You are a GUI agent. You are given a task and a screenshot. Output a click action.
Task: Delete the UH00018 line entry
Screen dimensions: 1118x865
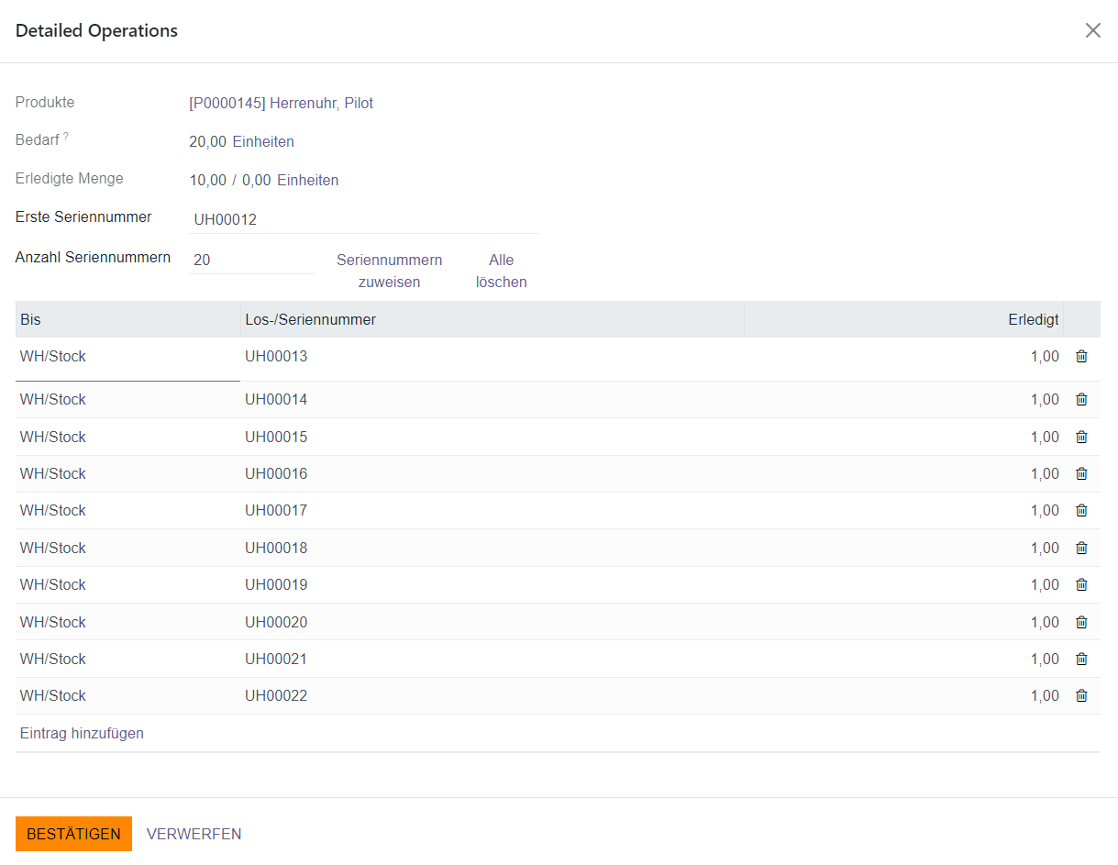click(1081, 549)
